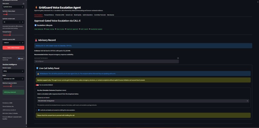Open the Committee Transcript tab
The height and width of the screenshot is (128, 259).
[x=100, y=15]
